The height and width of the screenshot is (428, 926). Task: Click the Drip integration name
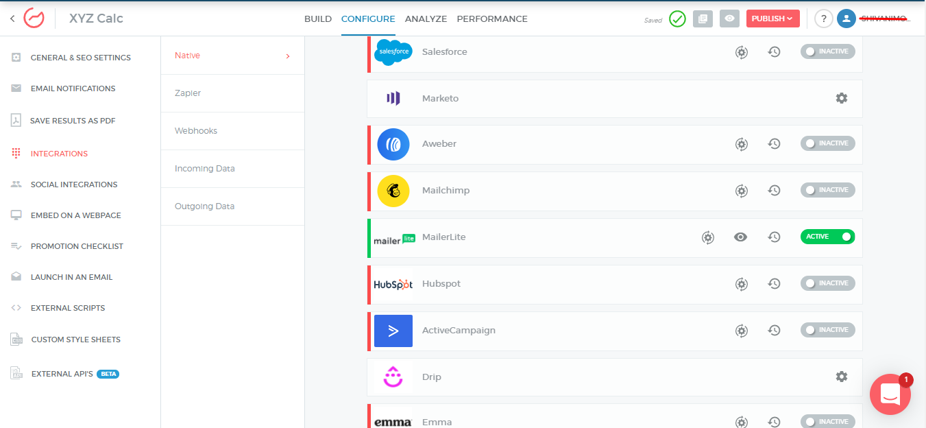point(432,377)
